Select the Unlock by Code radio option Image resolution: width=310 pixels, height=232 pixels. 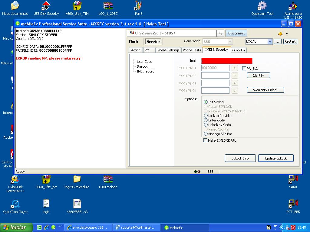[206, 125]
